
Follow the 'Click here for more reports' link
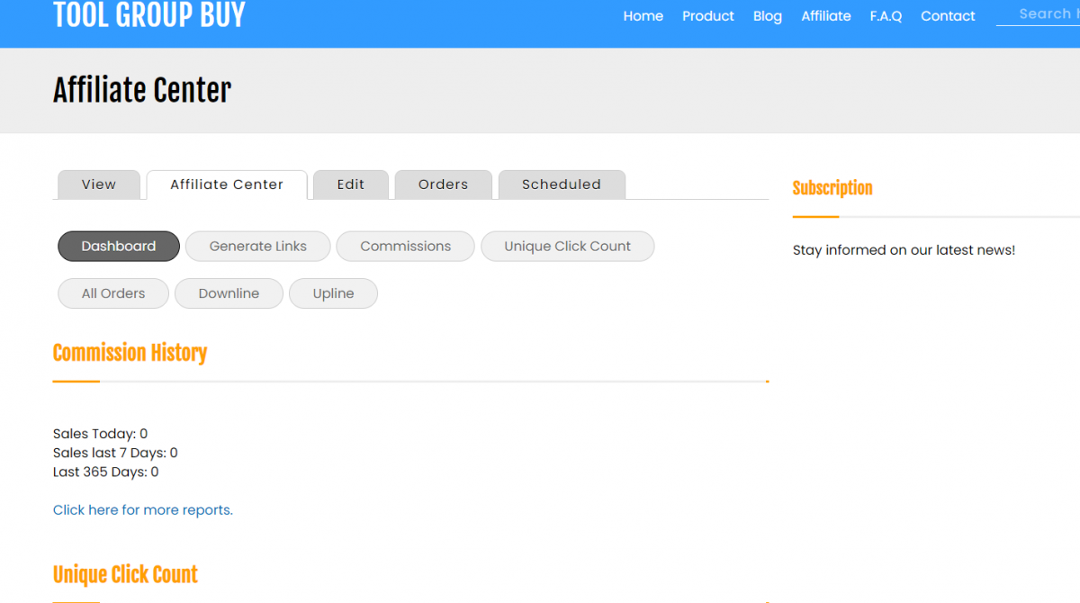click(142, 510)
